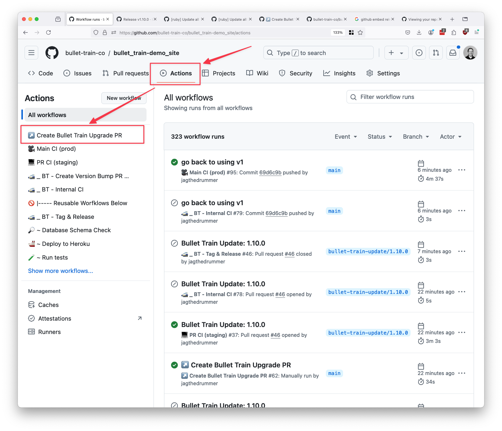502x431 pixels.
Task: Click the tracking protection shield icon
Action: 96,32
